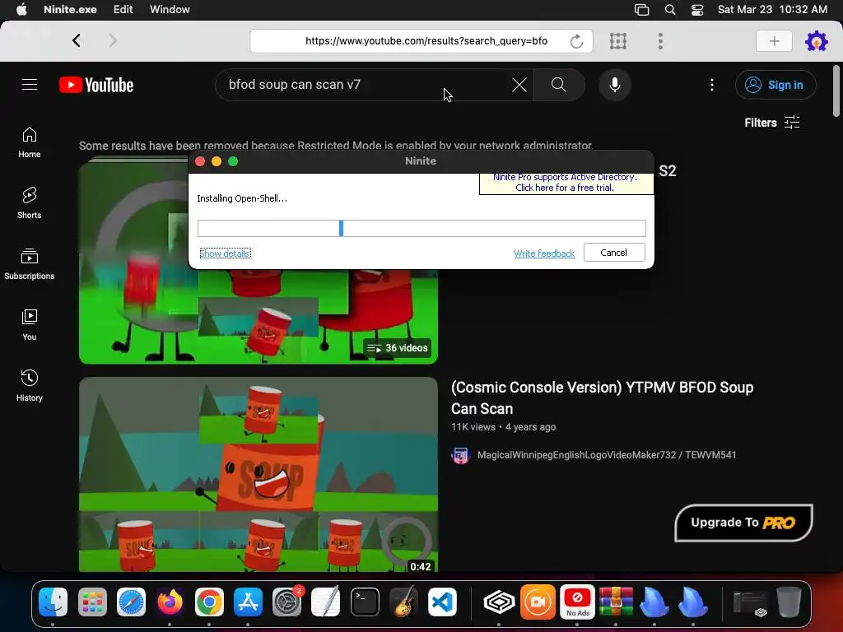
Task: Open App Store from the dock
Action: (248, 602)
